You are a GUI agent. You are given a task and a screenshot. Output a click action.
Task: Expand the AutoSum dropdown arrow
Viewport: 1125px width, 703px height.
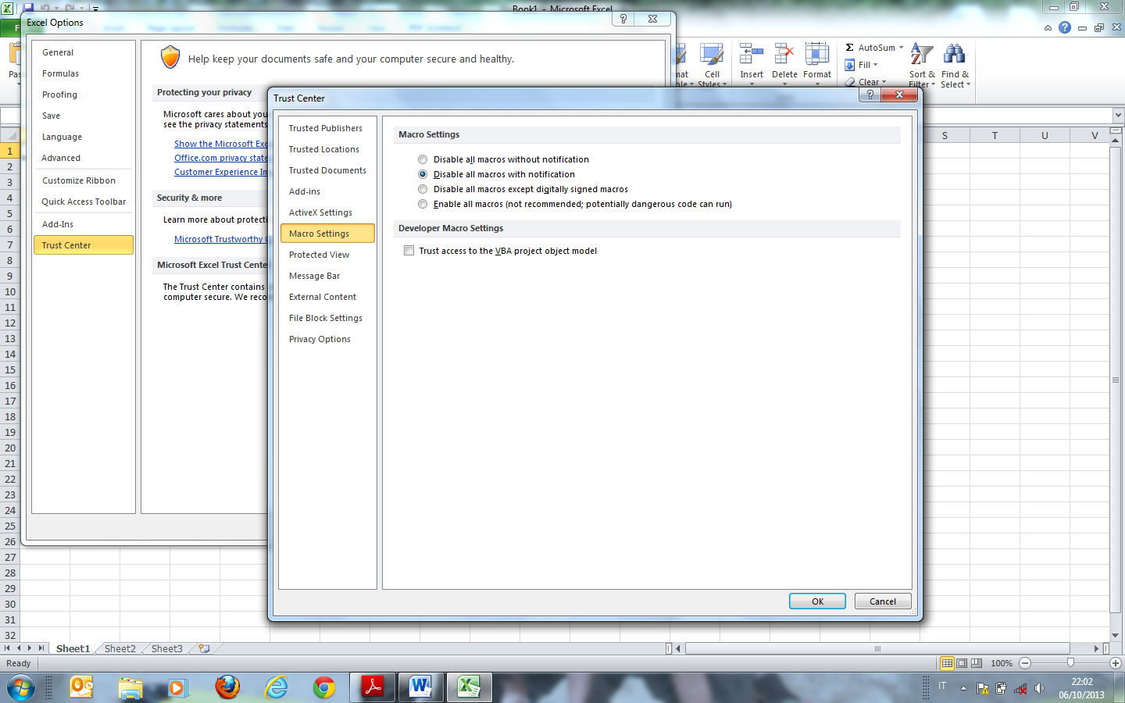click(901, 48)
